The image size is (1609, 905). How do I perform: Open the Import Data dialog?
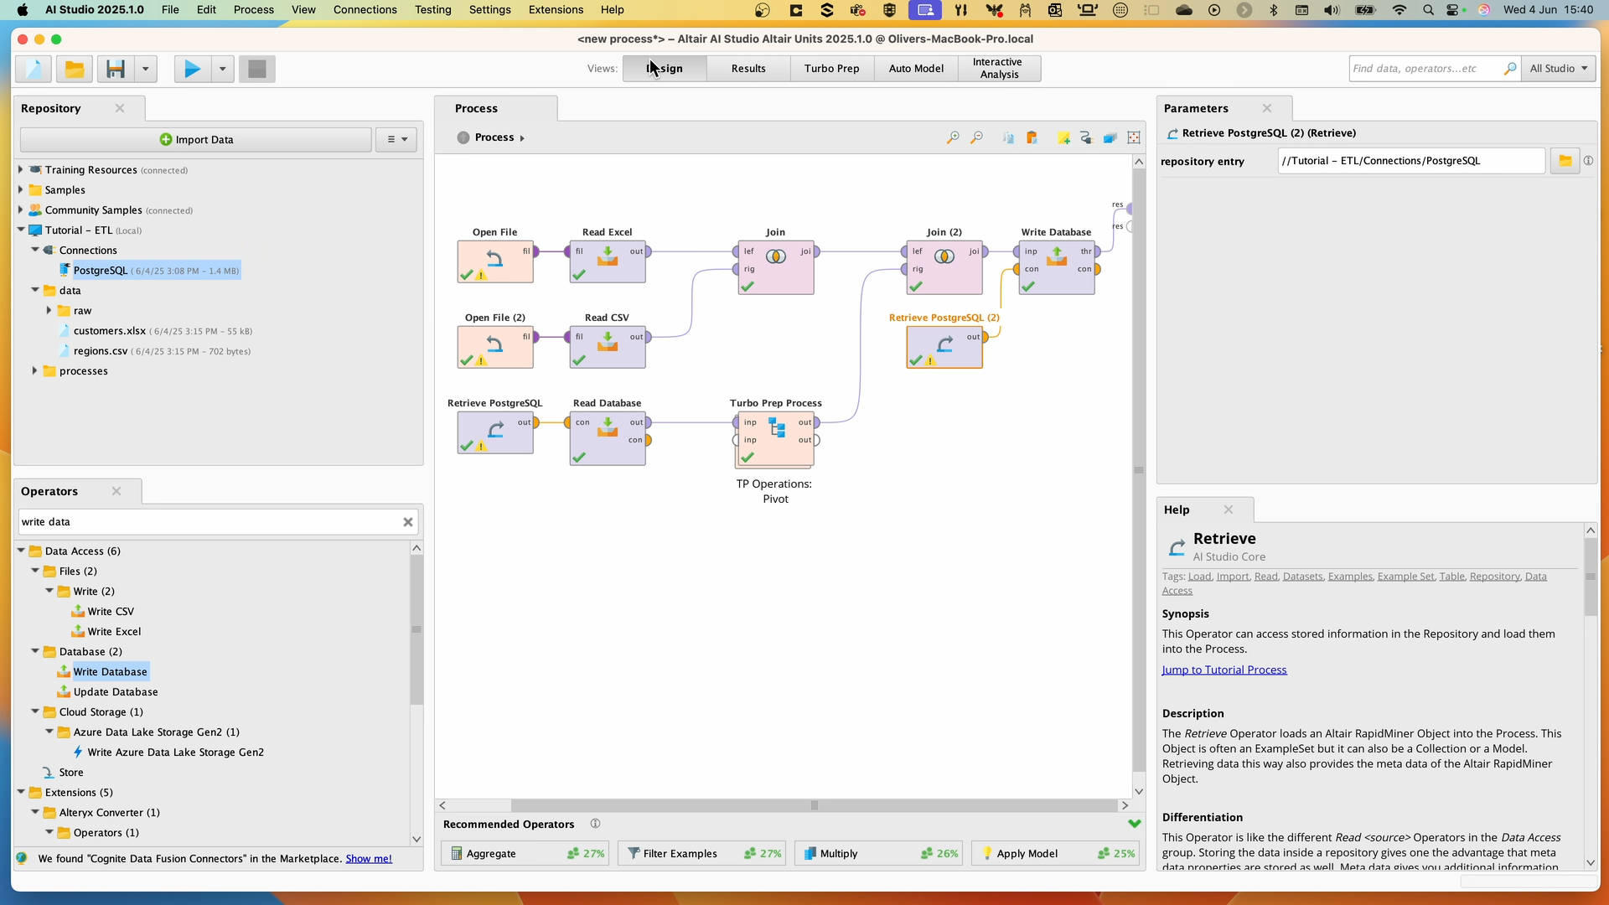[x=195, y=139]
